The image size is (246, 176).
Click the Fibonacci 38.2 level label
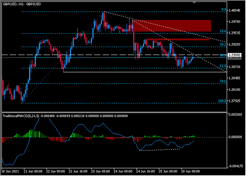(223, 45)
